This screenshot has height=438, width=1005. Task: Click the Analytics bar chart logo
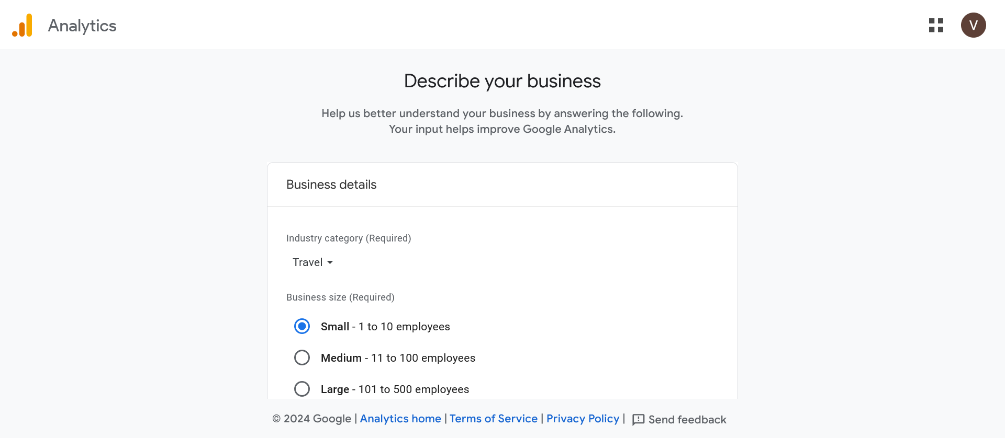point(23,25)
